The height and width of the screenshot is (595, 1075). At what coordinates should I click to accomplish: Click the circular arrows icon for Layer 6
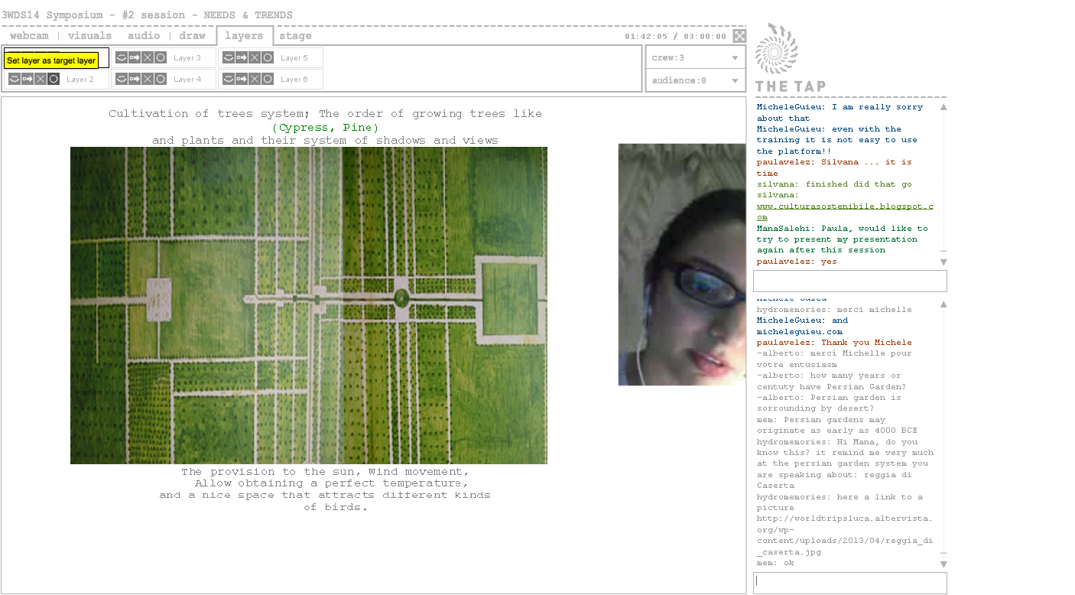coord(228,79)
